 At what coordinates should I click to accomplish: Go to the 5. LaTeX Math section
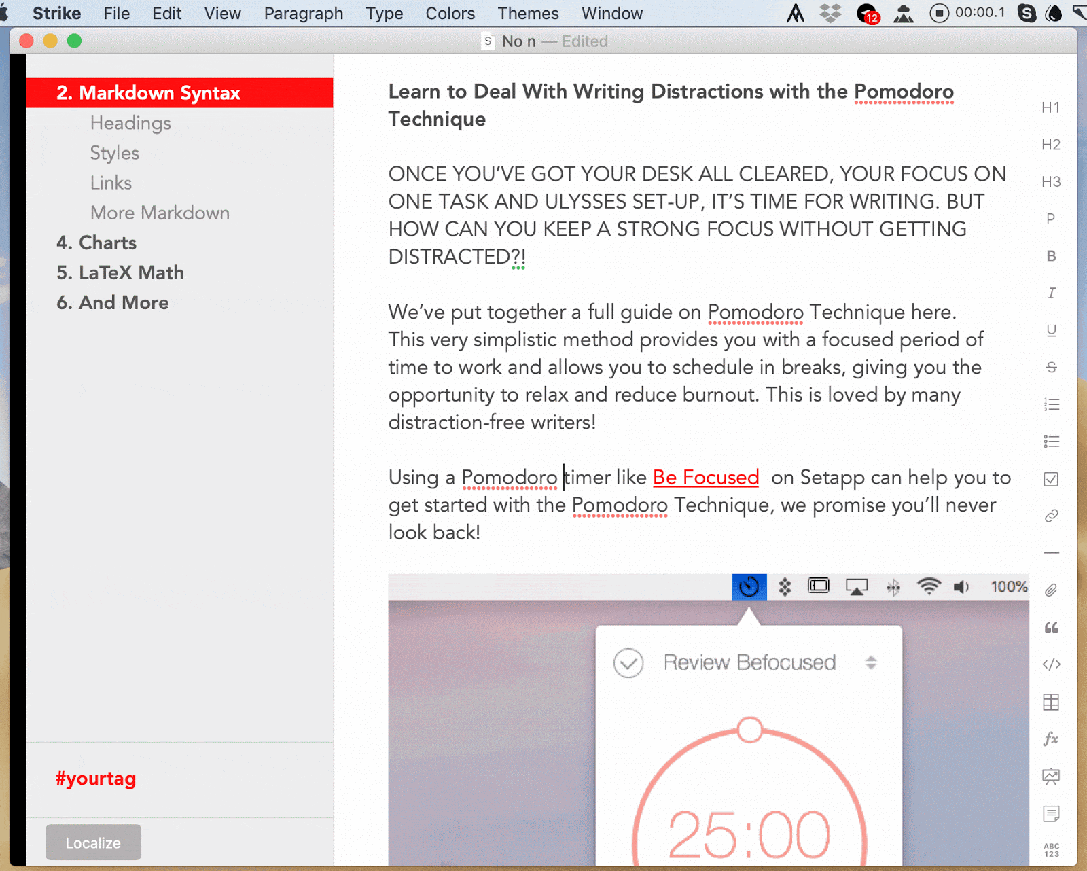click(x=120, y=272)
